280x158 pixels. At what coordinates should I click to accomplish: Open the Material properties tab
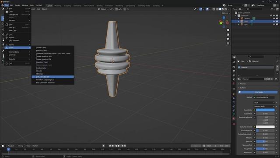click(234, 118)
